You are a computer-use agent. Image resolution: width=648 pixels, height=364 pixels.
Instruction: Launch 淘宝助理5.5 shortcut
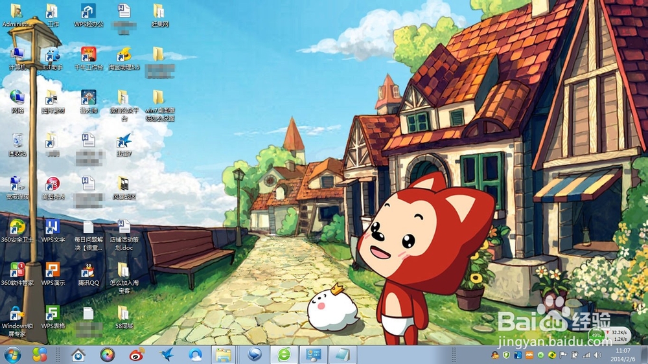tap(124, 58)
